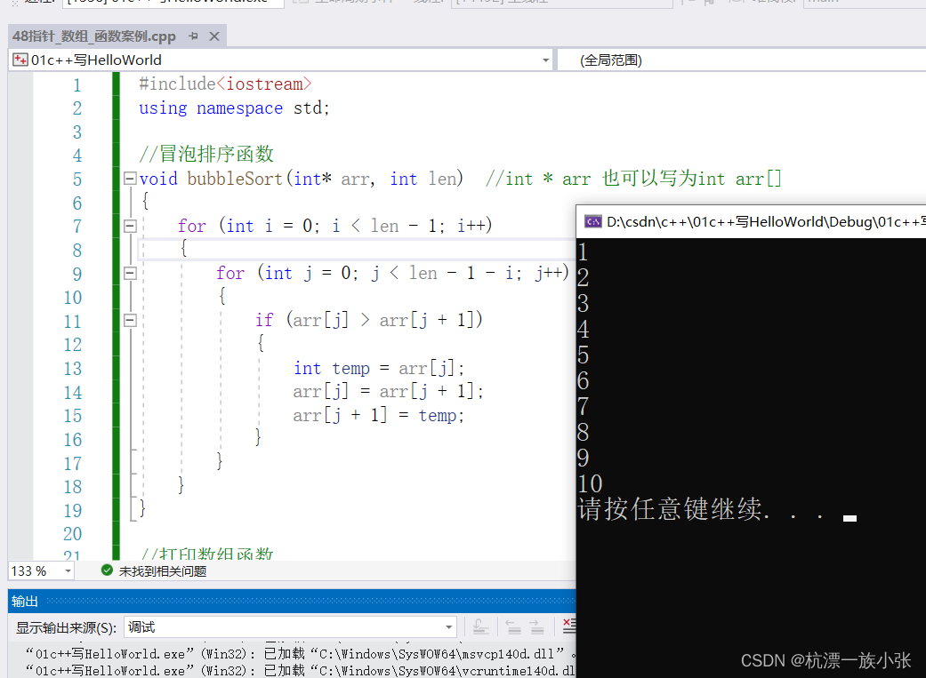Open the 133 % zoom level dropdown
926x678 pixels.
(x=68, y=571)
